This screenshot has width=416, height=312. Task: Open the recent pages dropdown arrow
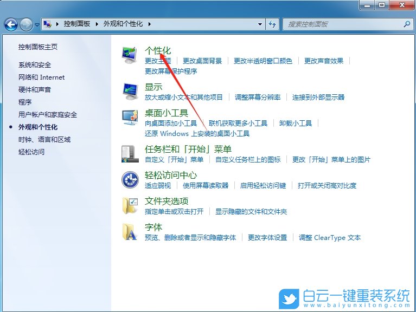[x=37, y=24]
